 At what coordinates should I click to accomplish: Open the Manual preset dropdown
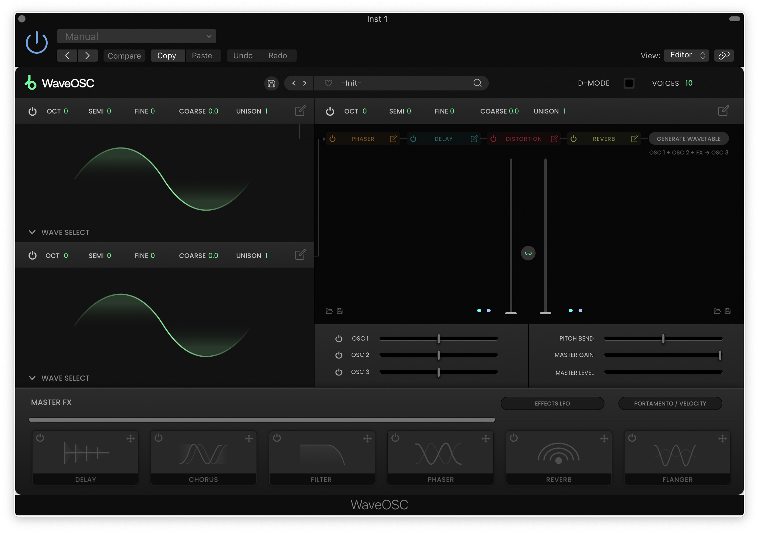(136, 36)
